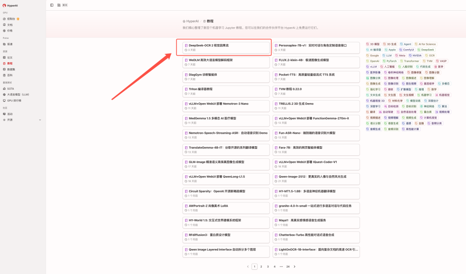The width and height of the screenshot is (466, 274).
Task: Click the GPU 排行榜 monitor icon in the sidebar
Action: point(4,101)
